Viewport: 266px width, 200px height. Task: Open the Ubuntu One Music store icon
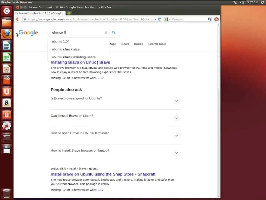(6, 115)
